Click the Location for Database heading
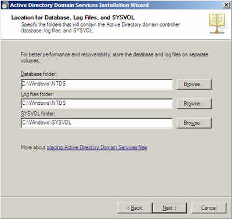This screenshot has width=232, height=219. point(72,17)
